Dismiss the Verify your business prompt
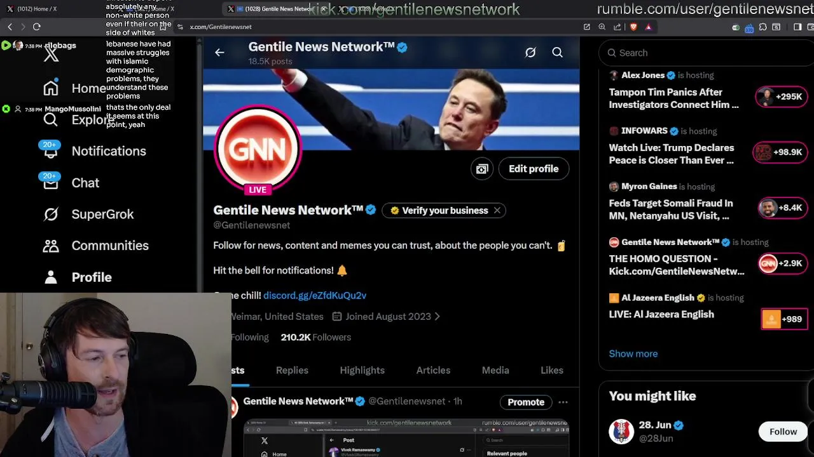 pyautogui.click(x=497, y=210)
